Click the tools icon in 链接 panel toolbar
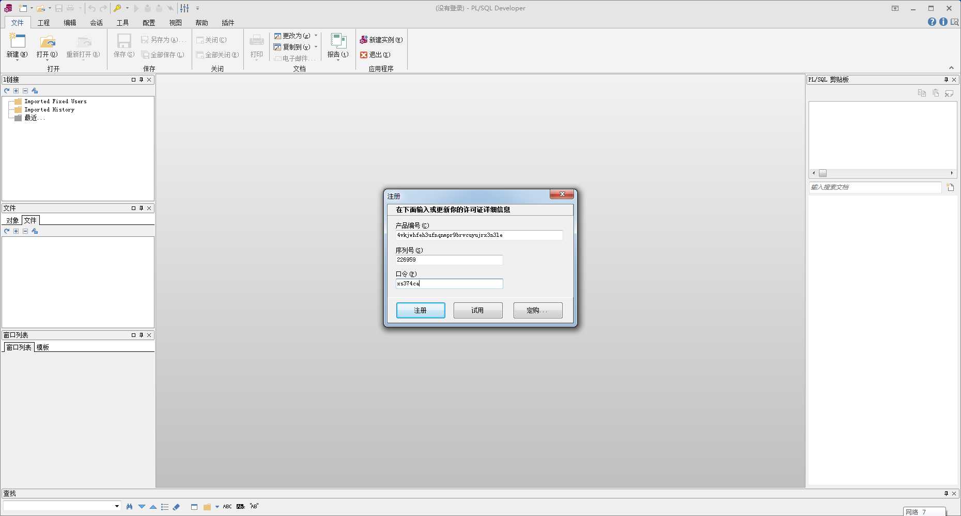 click(35, 91)
